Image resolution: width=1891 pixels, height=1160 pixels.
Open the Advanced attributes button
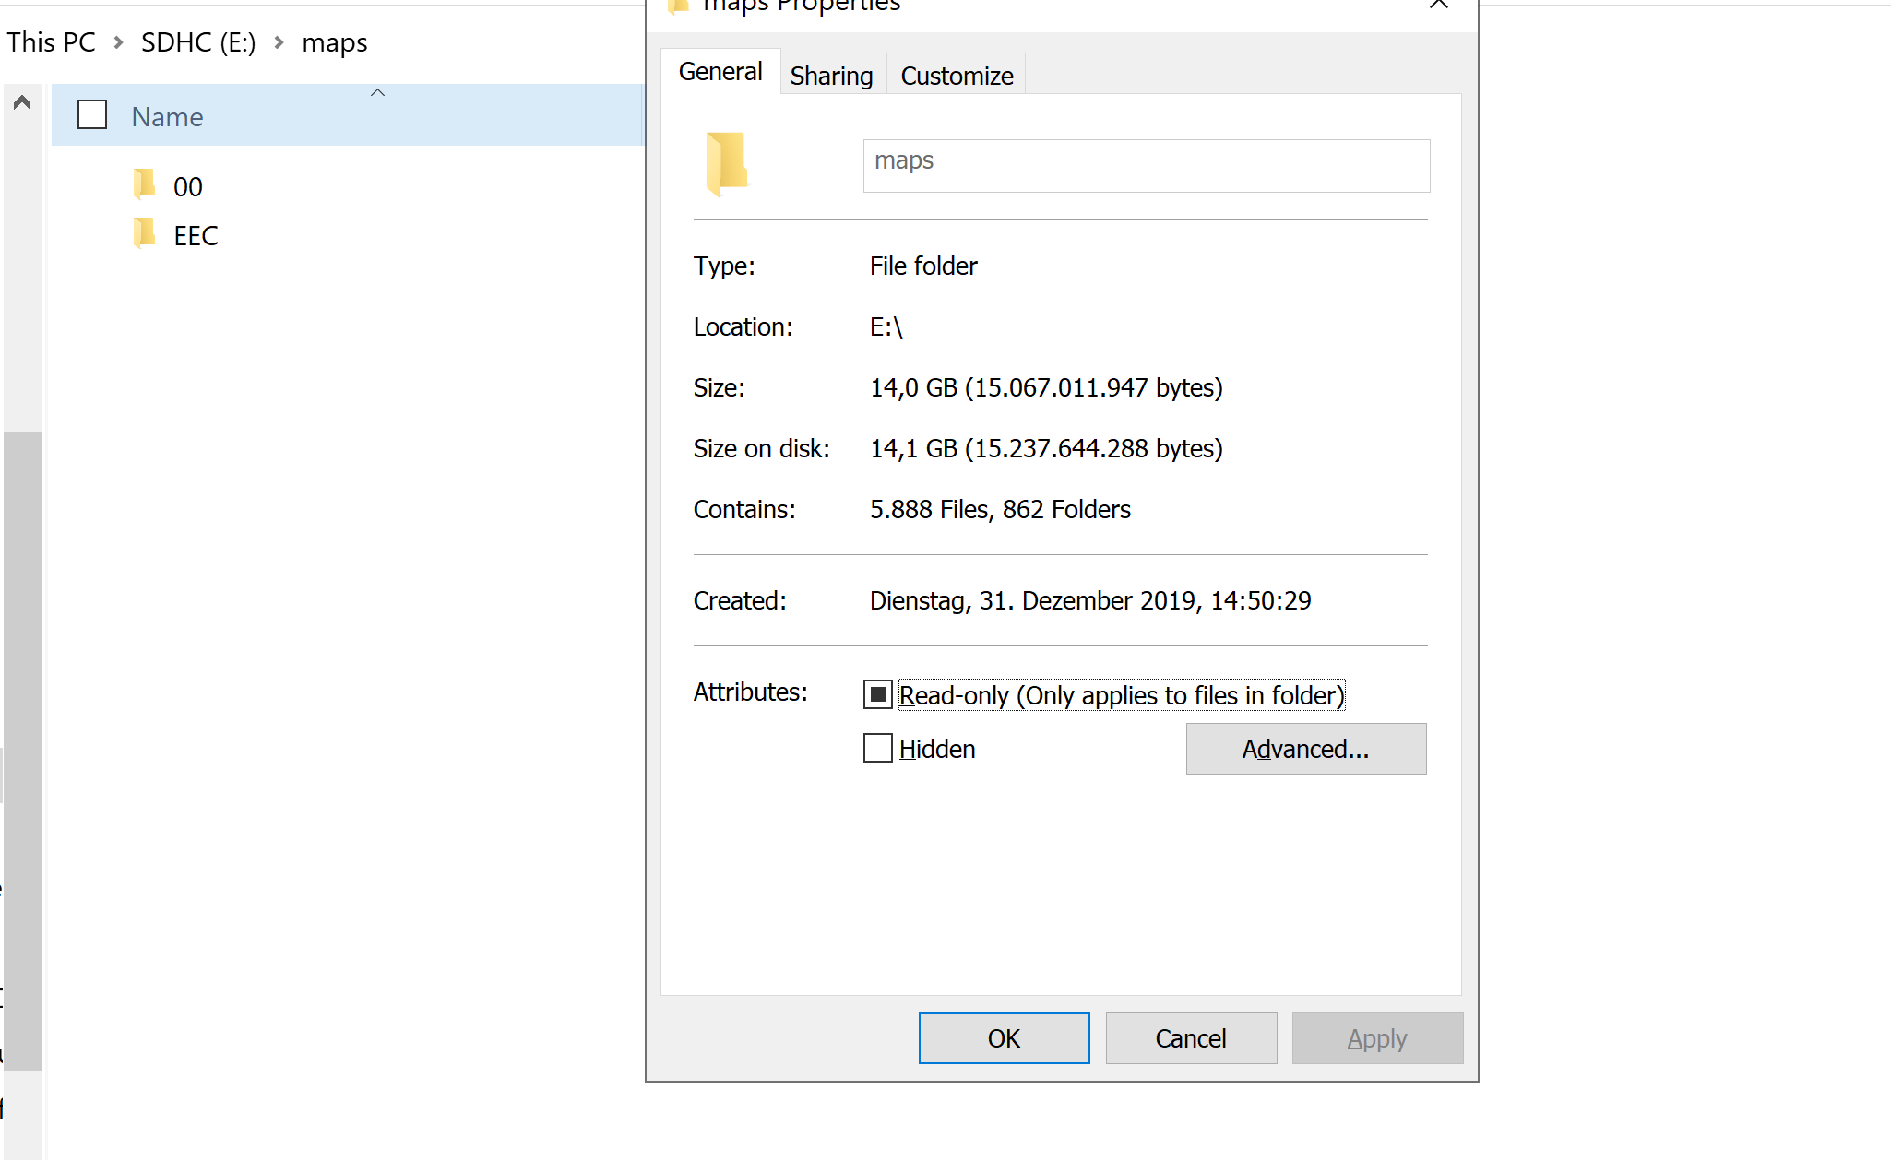[1305, 749]
